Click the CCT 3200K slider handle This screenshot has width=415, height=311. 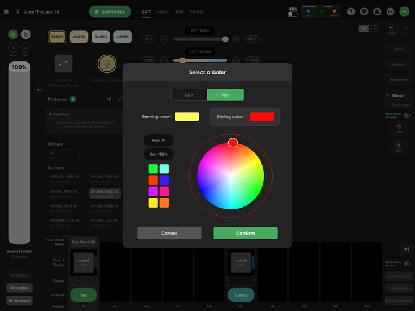(182, 60)
